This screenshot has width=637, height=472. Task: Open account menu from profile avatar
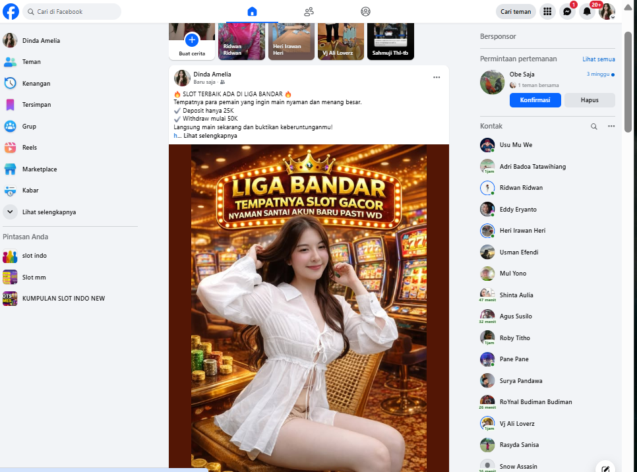(607, 11)
